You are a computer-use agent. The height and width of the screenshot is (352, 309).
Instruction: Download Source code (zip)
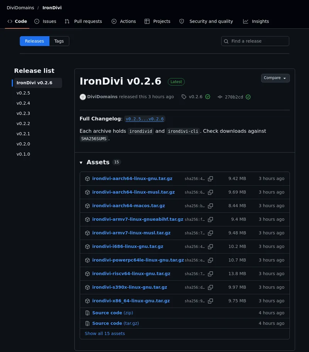[x=112, y=313]
